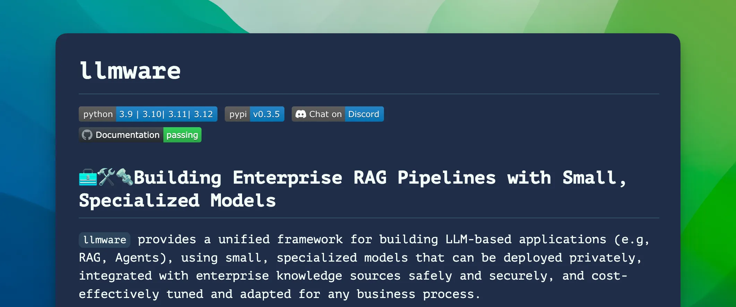Image resolution: width=736 pixels, height=307 pixels.
Task: Click the words Specialized Models in heading
Action: 177,200
